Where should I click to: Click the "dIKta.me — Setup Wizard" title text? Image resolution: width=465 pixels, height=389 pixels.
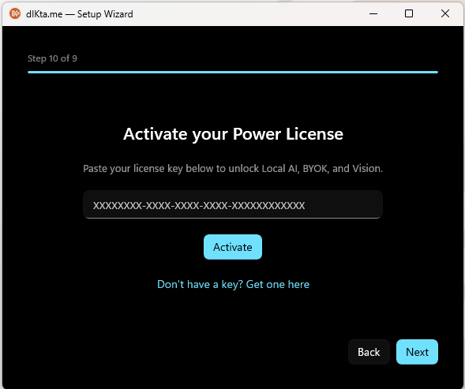[80, 14]
